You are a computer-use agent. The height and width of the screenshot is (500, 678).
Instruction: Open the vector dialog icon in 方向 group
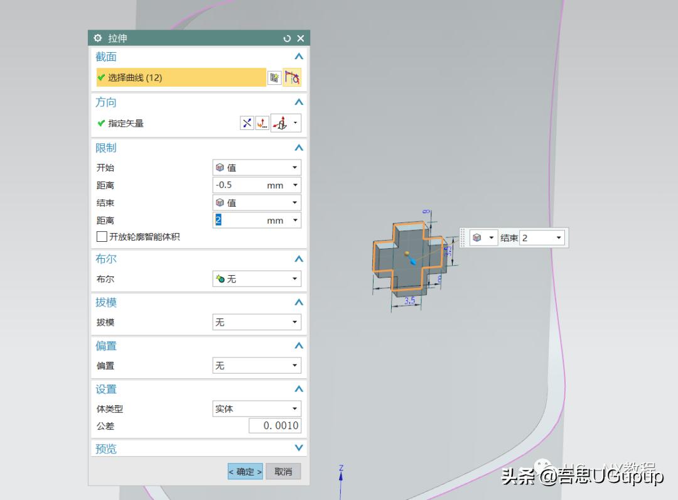point(261,123)
